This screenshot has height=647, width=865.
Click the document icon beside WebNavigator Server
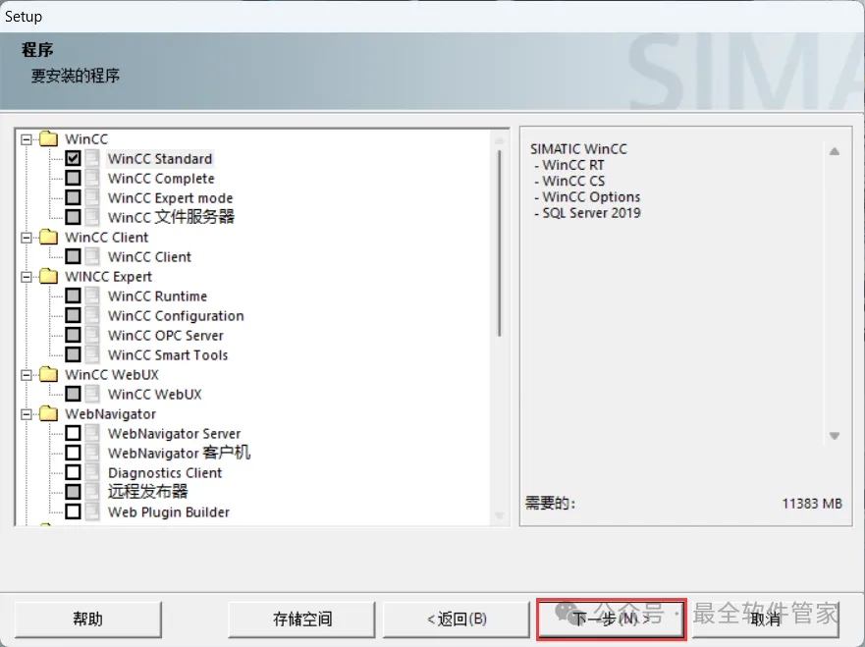click(x=92, y=433)
